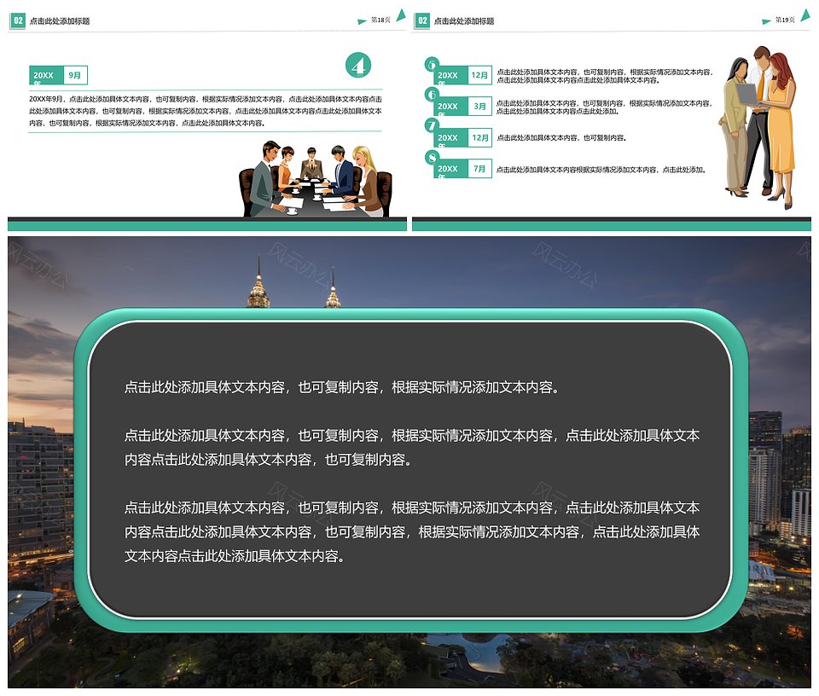Select the green circle numbered 5
This screenshot has height=696, width=819.
point(432,64)
